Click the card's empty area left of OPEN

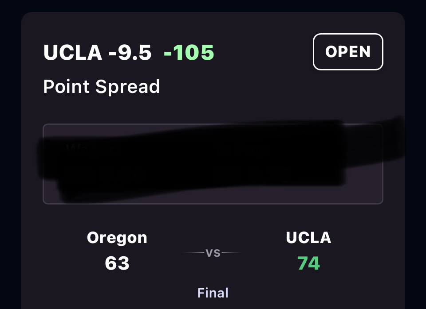(266, 52)
